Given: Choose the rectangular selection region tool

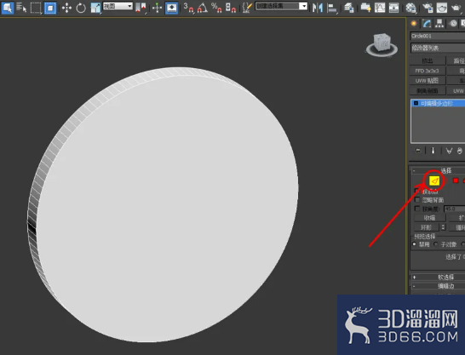Looking at the screenshot, I should [x=36, y=8].
